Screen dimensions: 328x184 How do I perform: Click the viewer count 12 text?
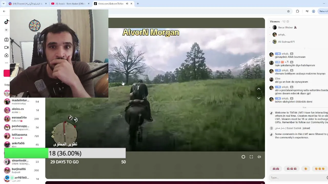click(284, 21)
